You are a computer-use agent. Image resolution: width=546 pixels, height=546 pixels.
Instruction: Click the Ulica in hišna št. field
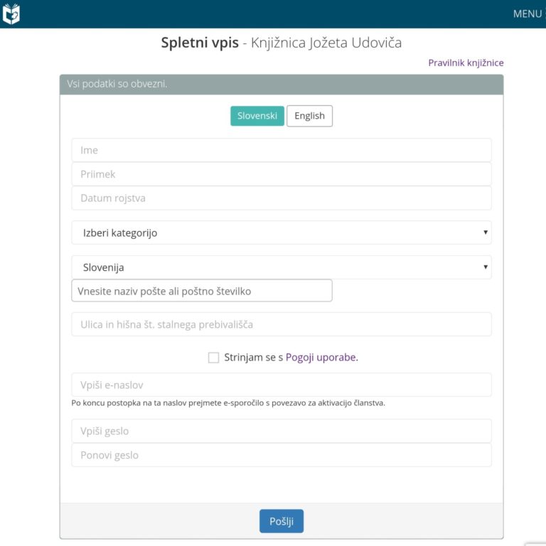(x=282, y=324)
